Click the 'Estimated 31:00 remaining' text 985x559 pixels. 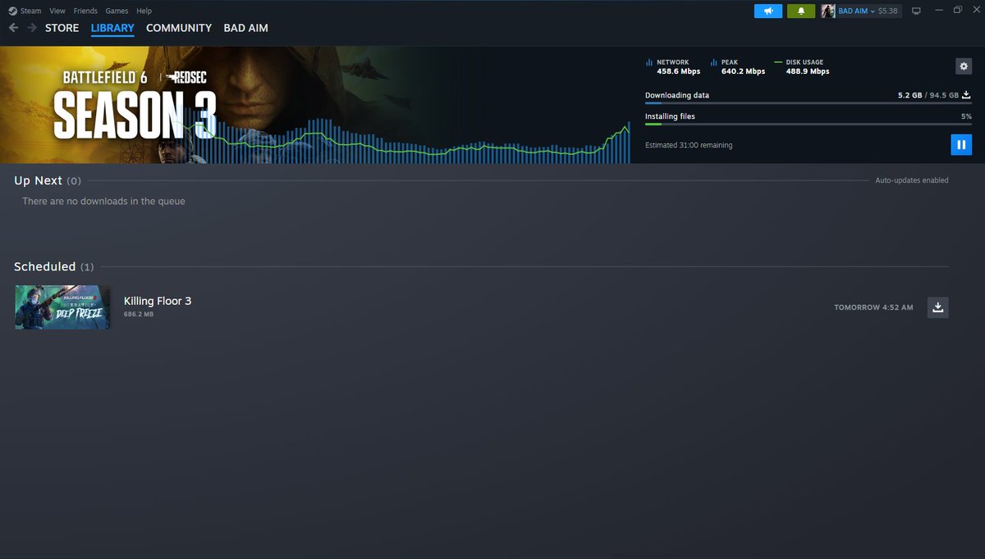tap(689, 145)
